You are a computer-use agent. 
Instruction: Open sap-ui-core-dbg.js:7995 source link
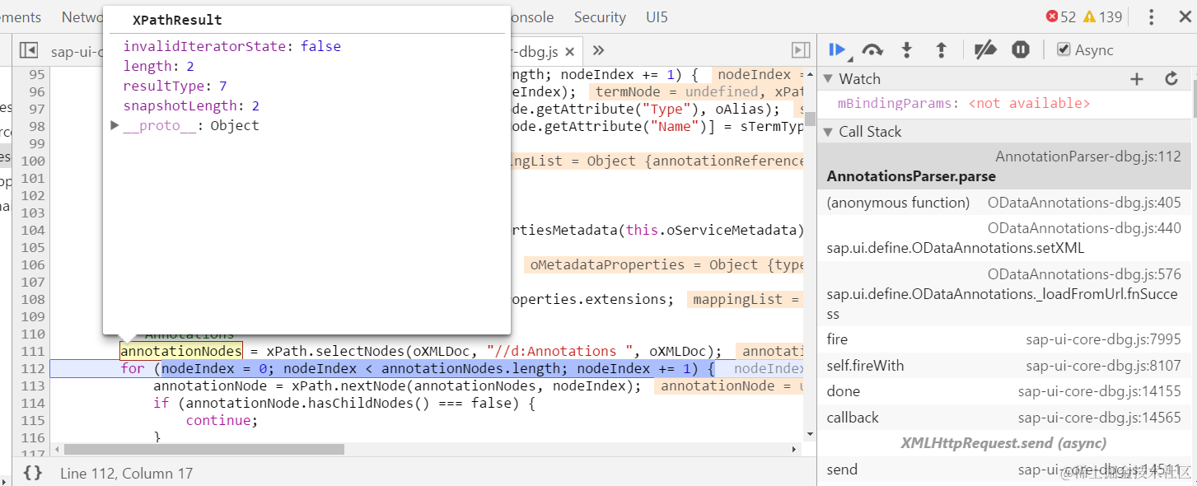(1103, 339)
